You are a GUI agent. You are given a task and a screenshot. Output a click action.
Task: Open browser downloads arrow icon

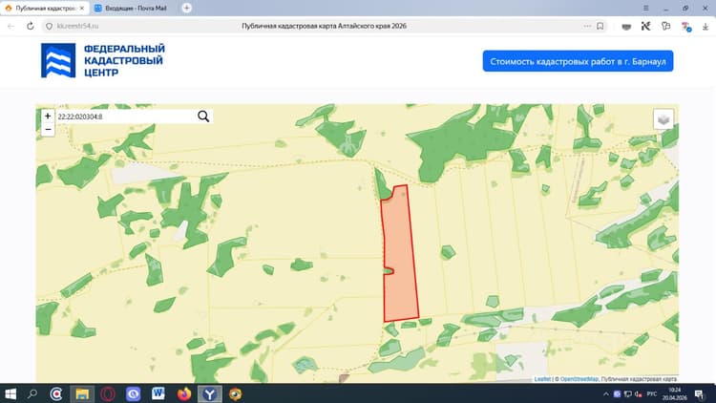(705, 27)
